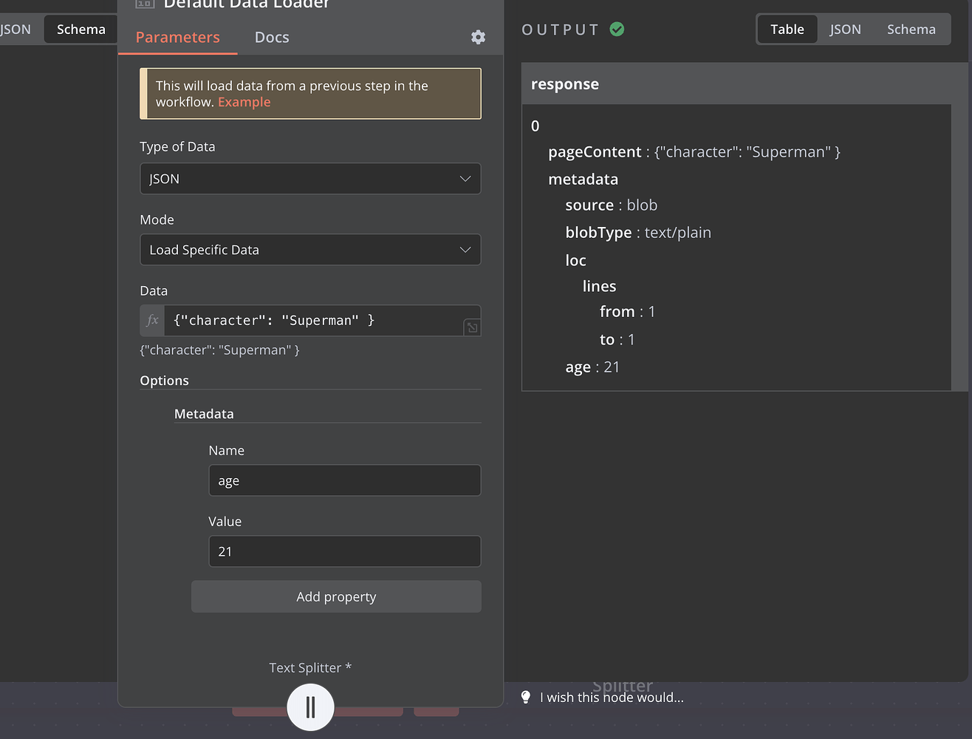The image size is (972, 739).
Task: Click the green success check beside OUTPUT
Action: (617, 30)
